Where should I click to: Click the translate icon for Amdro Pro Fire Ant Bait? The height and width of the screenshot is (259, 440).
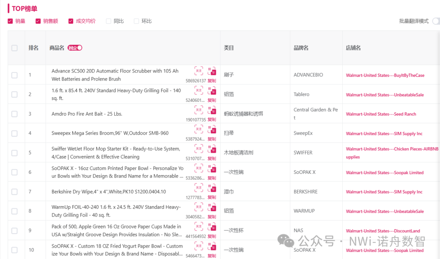[212, 110]
